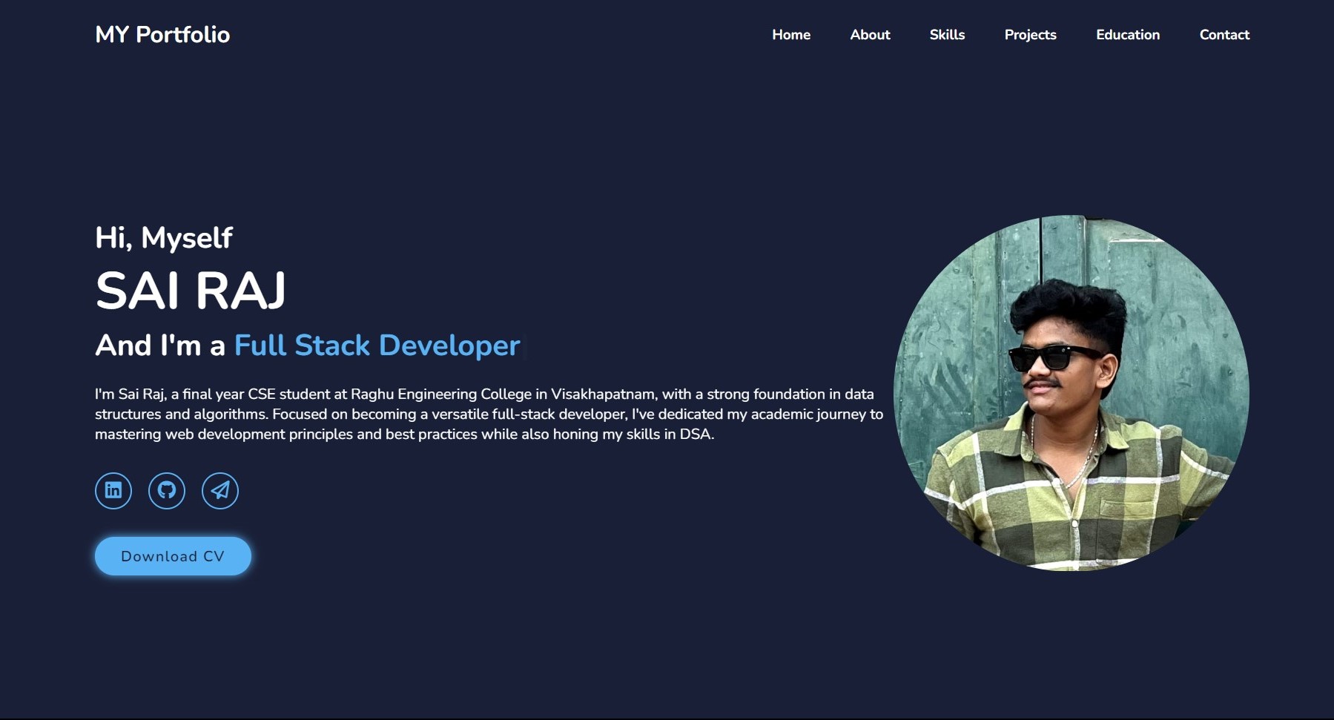
Task: Switch to the Projects navigation tab
Action: tap(1030, 35)
